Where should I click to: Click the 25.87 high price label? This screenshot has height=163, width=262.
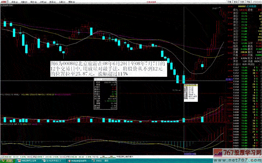click(x=215, y=8)
